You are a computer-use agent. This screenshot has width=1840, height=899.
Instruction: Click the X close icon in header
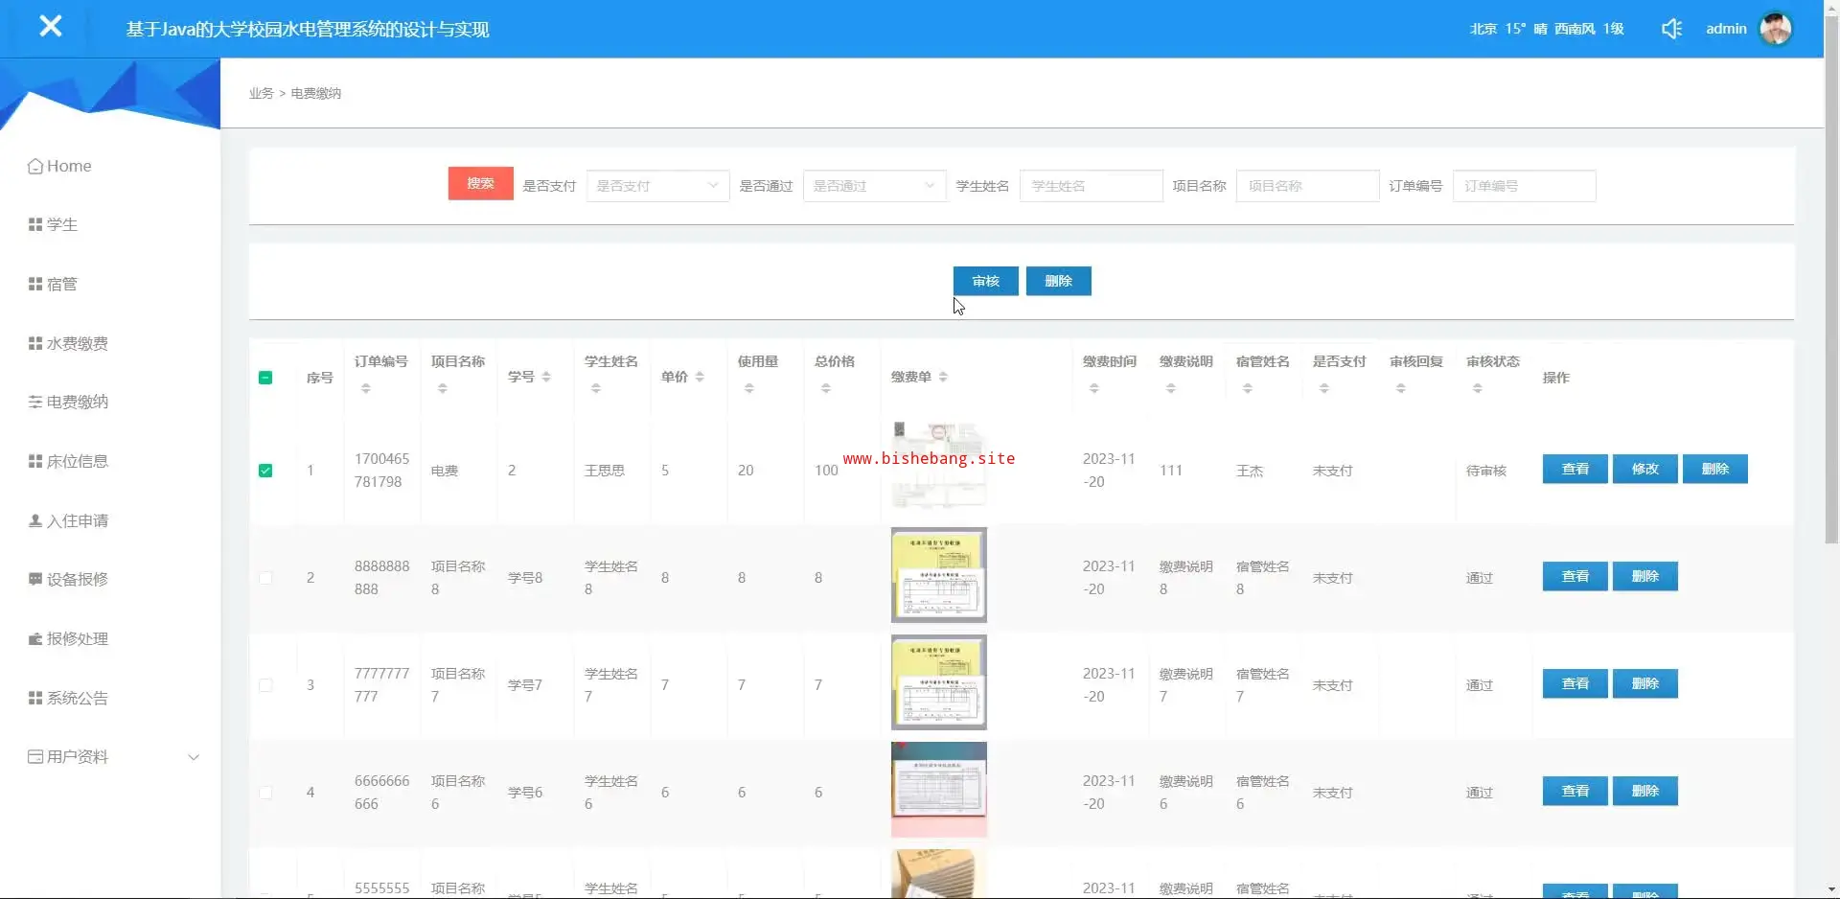[51, 27]
